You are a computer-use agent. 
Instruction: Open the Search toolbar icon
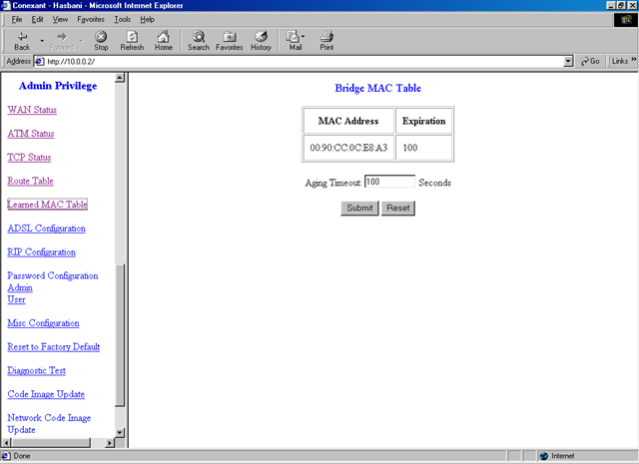(199, 41)
